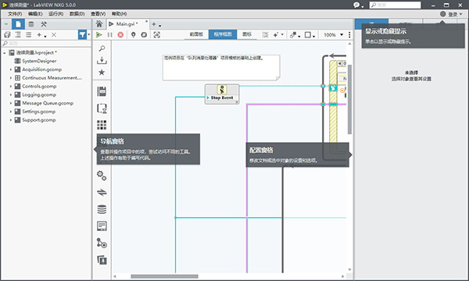Select SystemDesigner in project tree

(x=39, y=61)
